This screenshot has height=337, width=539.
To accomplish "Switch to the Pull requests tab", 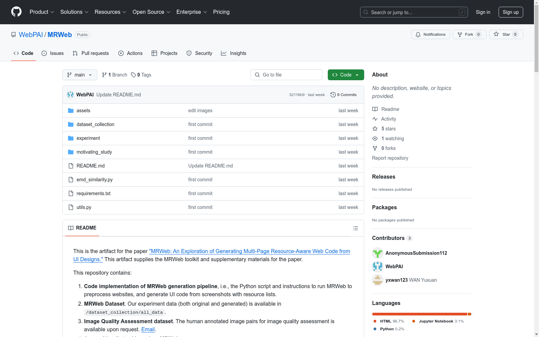I will point(91,53).
